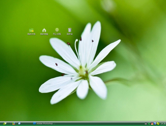
Task: Expand hidden tray icons with green chevron
Action: pyautogui.click(x=149, y=124)
